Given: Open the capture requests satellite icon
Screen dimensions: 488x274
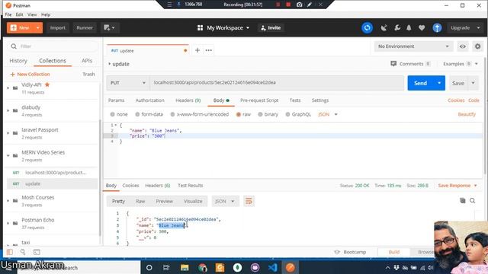Looking at the screenshot, I should click(384, 27).
